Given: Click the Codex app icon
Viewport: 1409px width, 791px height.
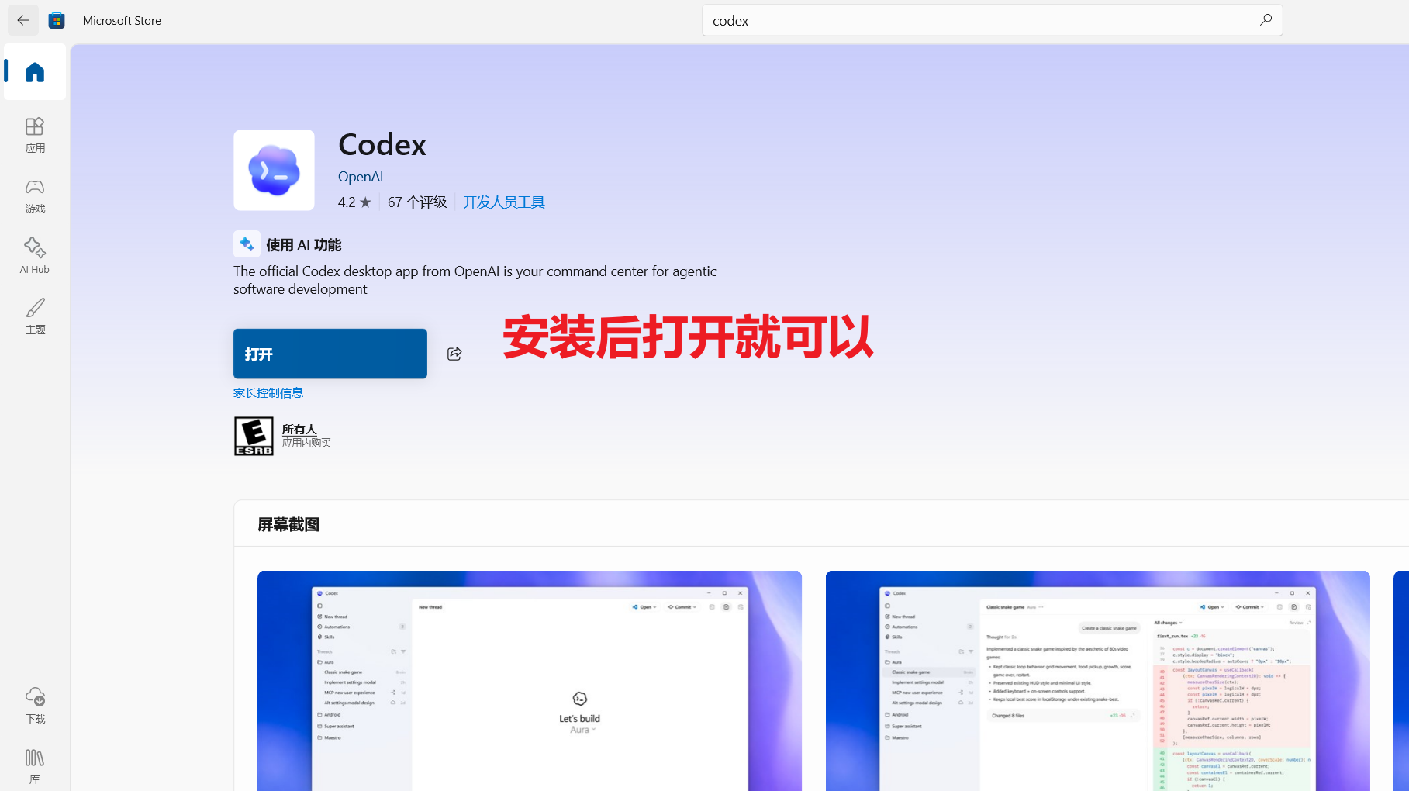Looking at the screenshot, I should click(x=274, y=170).
